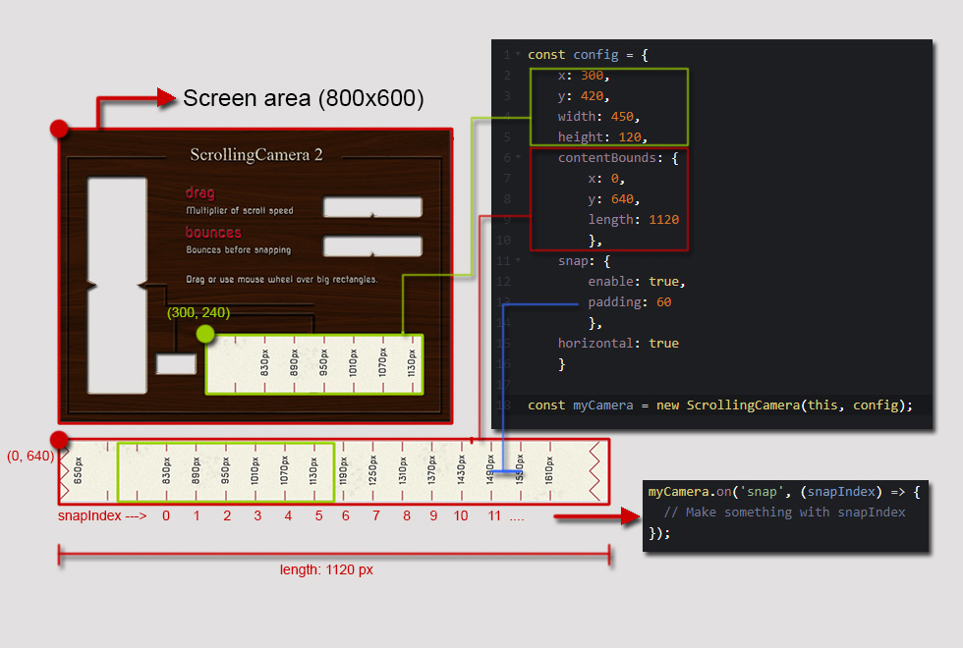Click the bounces before snapping input box
Viewport: 963px width, 648px height.
372,246
